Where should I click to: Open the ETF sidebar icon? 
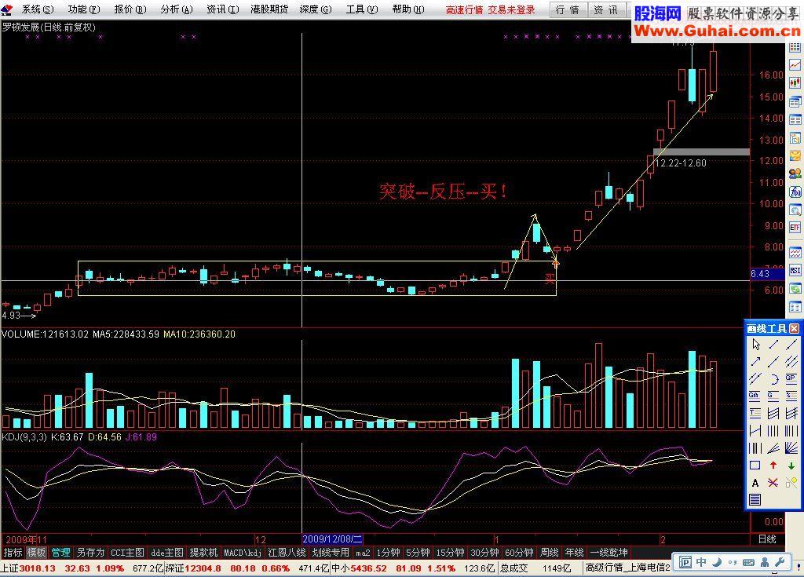tap(795, 227)
